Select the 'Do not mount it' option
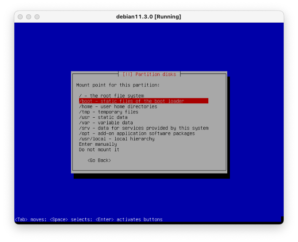This screenshot has width=298, height=242. (99, 150)
